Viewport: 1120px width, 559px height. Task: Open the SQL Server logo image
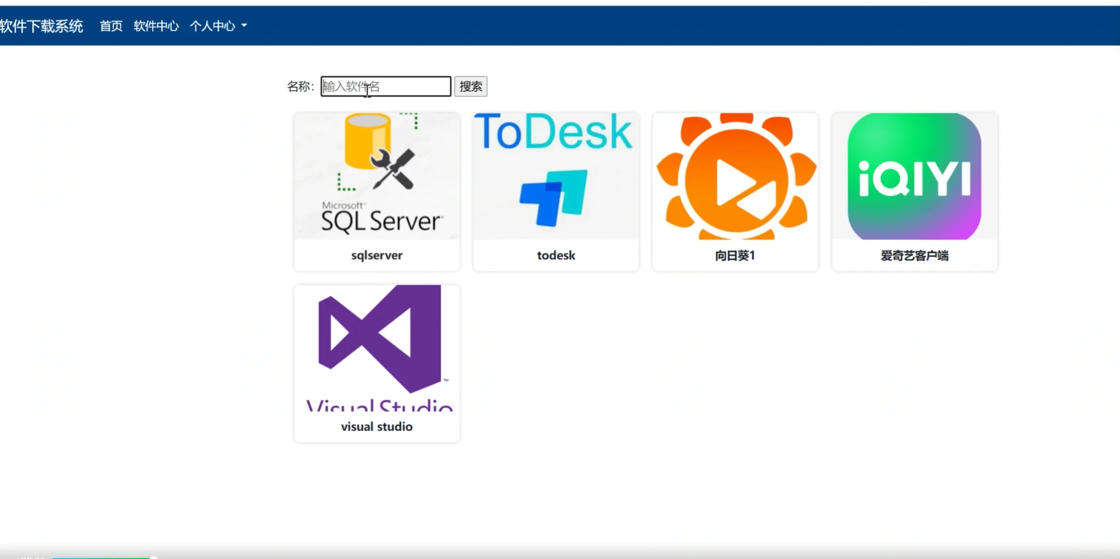377,176
